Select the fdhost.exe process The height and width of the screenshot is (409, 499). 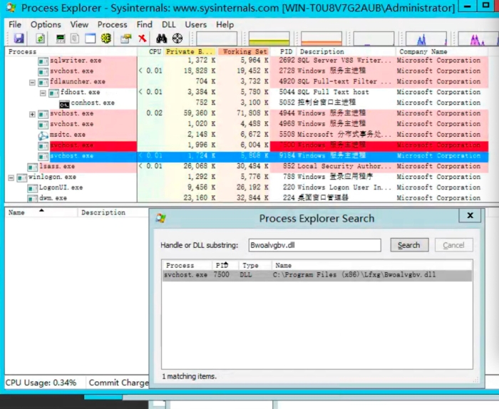[247, 92]
